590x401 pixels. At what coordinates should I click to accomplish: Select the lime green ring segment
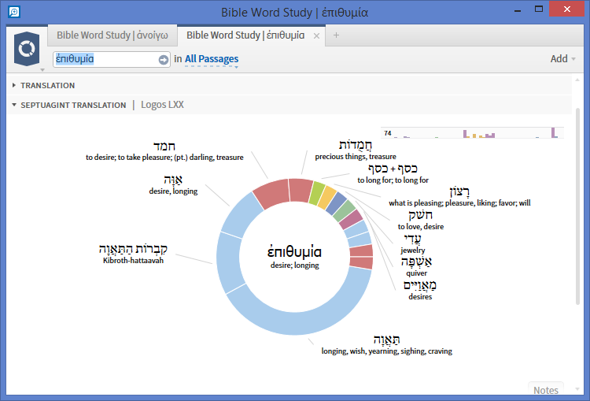point(316,192)
